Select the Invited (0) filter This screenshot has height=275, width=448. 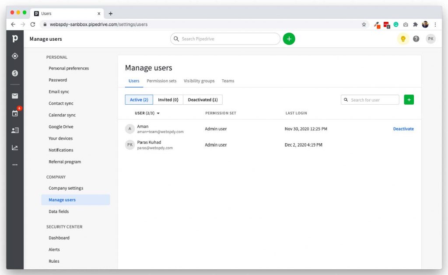(x=168, y=99)
